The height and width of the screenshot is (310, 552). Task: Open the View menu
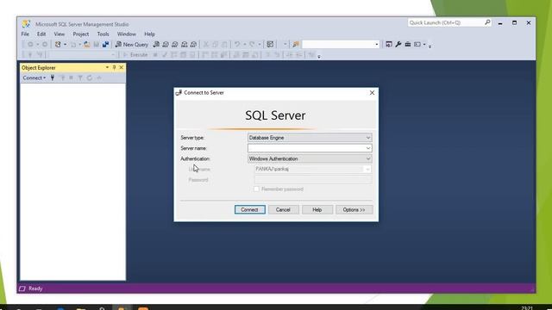[60, 34]
